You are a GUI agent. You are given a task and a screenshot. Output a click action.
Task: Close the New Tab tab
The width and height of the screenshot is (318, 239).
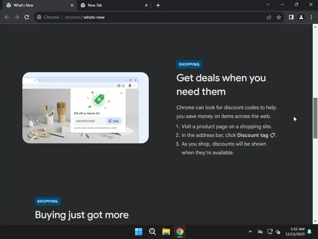146,5
